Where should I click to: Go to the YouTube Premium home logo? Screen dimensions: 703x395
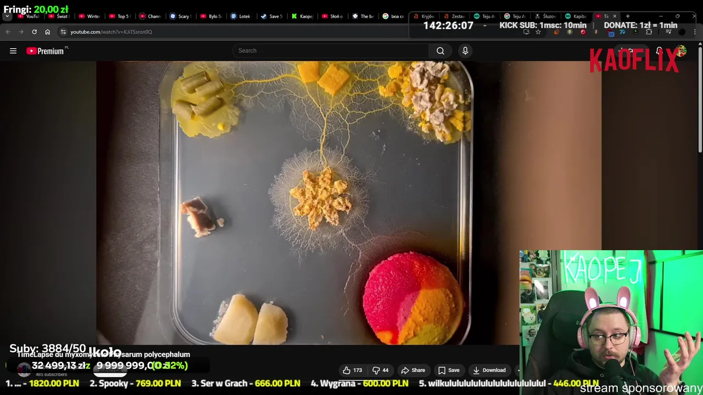[47, 51]
